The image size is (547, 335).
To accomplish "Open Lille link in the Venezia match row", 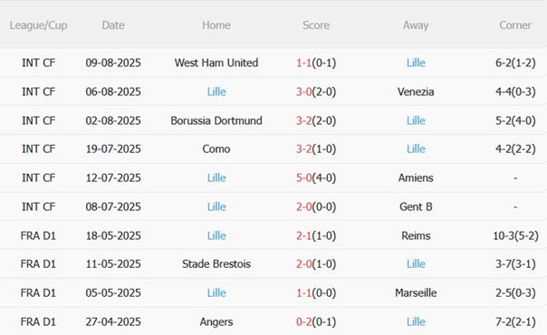I will click(x=216, y=91).
